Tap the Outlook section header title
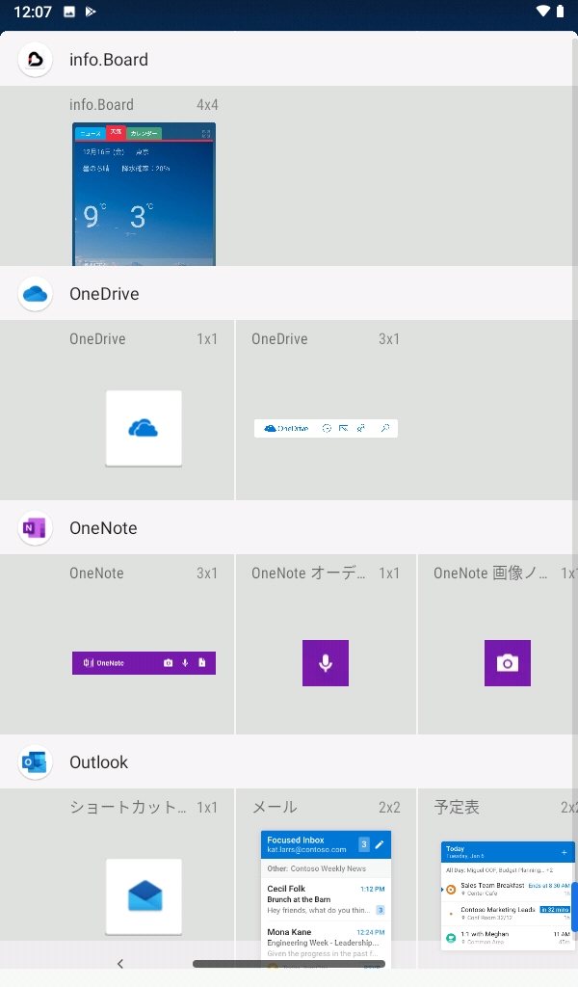Viewport: 578px width, 987px height. (99, 762)
